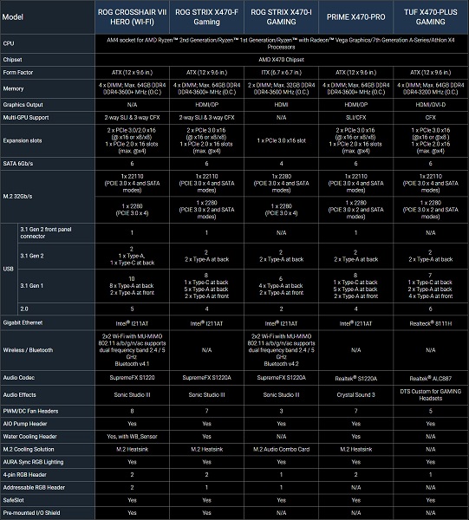Screen dimensions: 469x520
Task: Click the Realtek ALC887 cell
Action: 431,378
